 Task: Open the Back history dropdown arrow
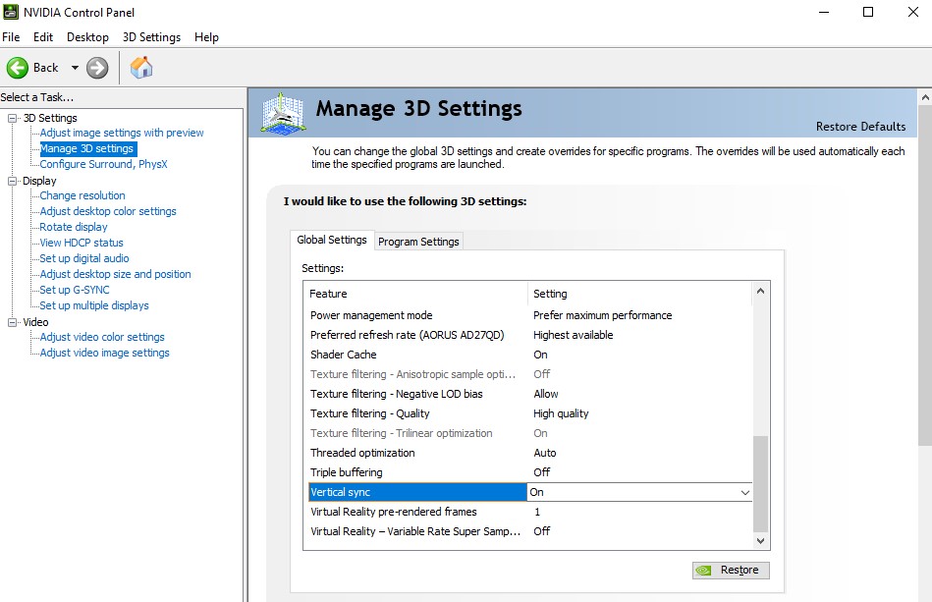pyautogui.click(x=75, y=68)
